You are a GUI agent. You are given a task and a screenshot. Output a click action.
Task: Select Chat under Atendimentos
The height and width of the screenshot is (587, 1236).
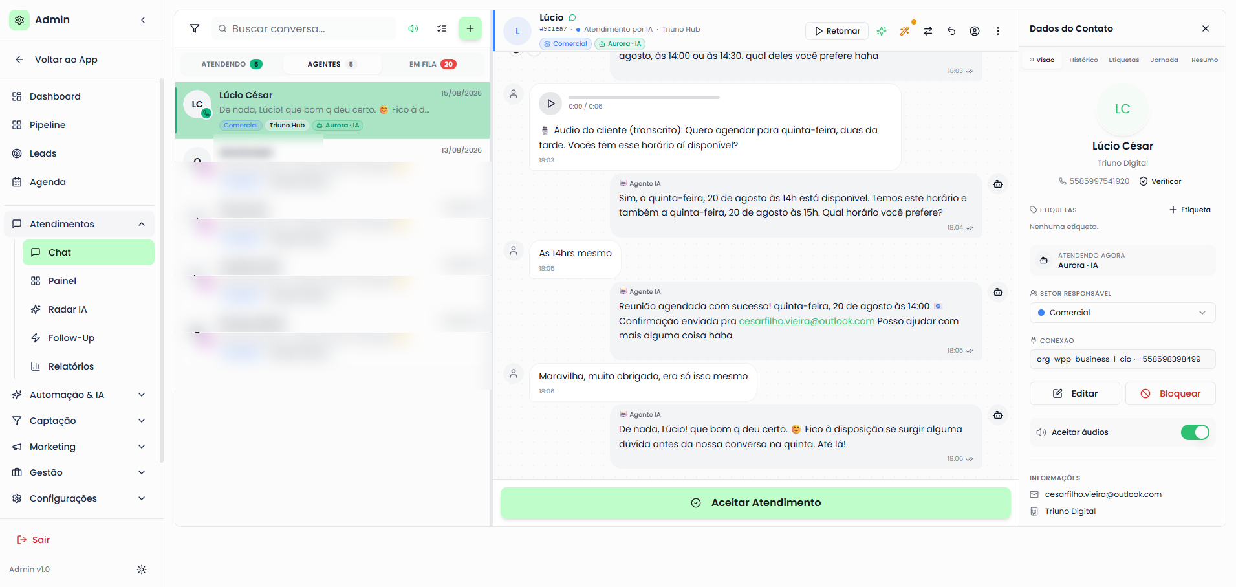[x=89, y=252]
